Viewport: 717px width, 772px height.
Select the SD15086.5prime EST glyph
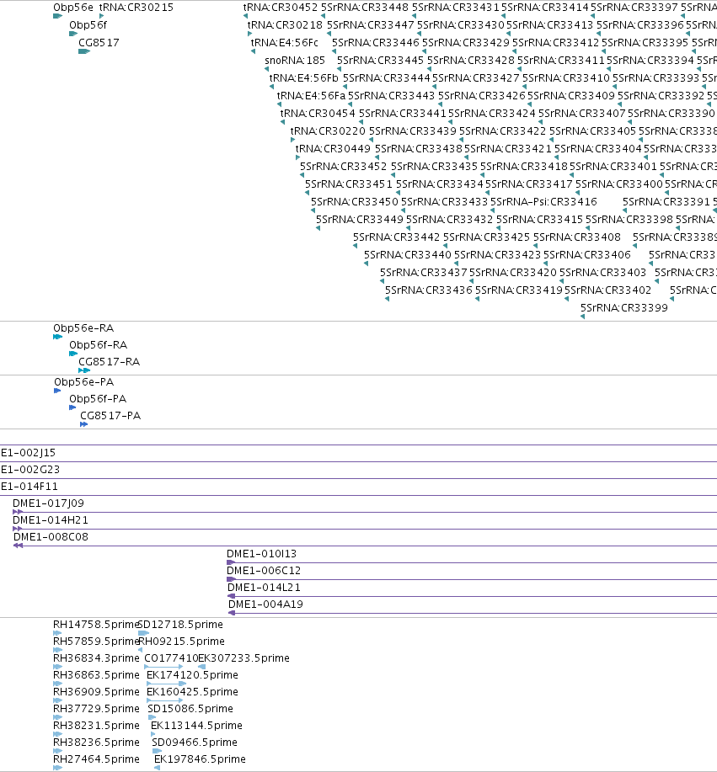click(x=152, y=717)
